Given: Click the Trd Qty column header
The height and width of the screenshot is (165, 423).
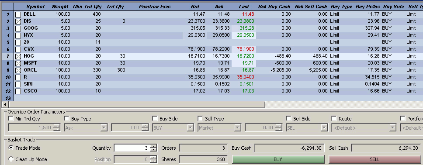Looking at the screenshot, I should (x=115, y=7).
